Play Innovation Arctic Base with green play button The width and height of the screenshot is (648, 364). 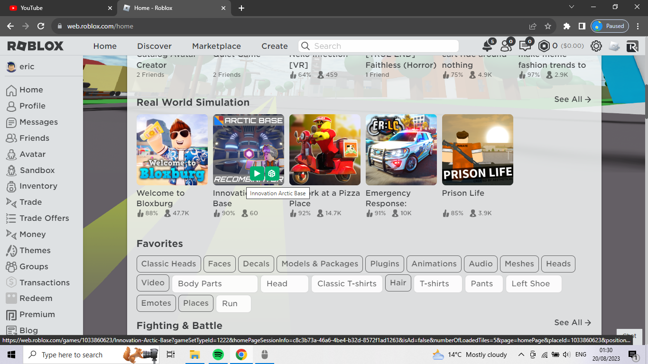[257, 173]
